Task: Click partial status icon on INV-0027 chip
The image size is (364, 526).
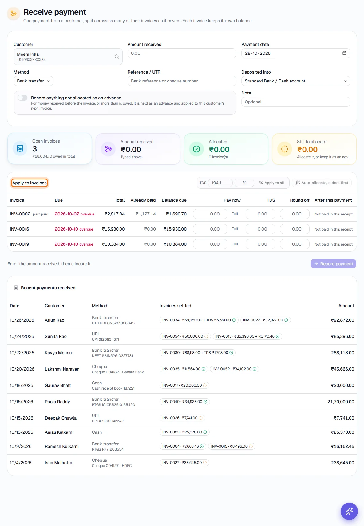Action: pos(205,463)
